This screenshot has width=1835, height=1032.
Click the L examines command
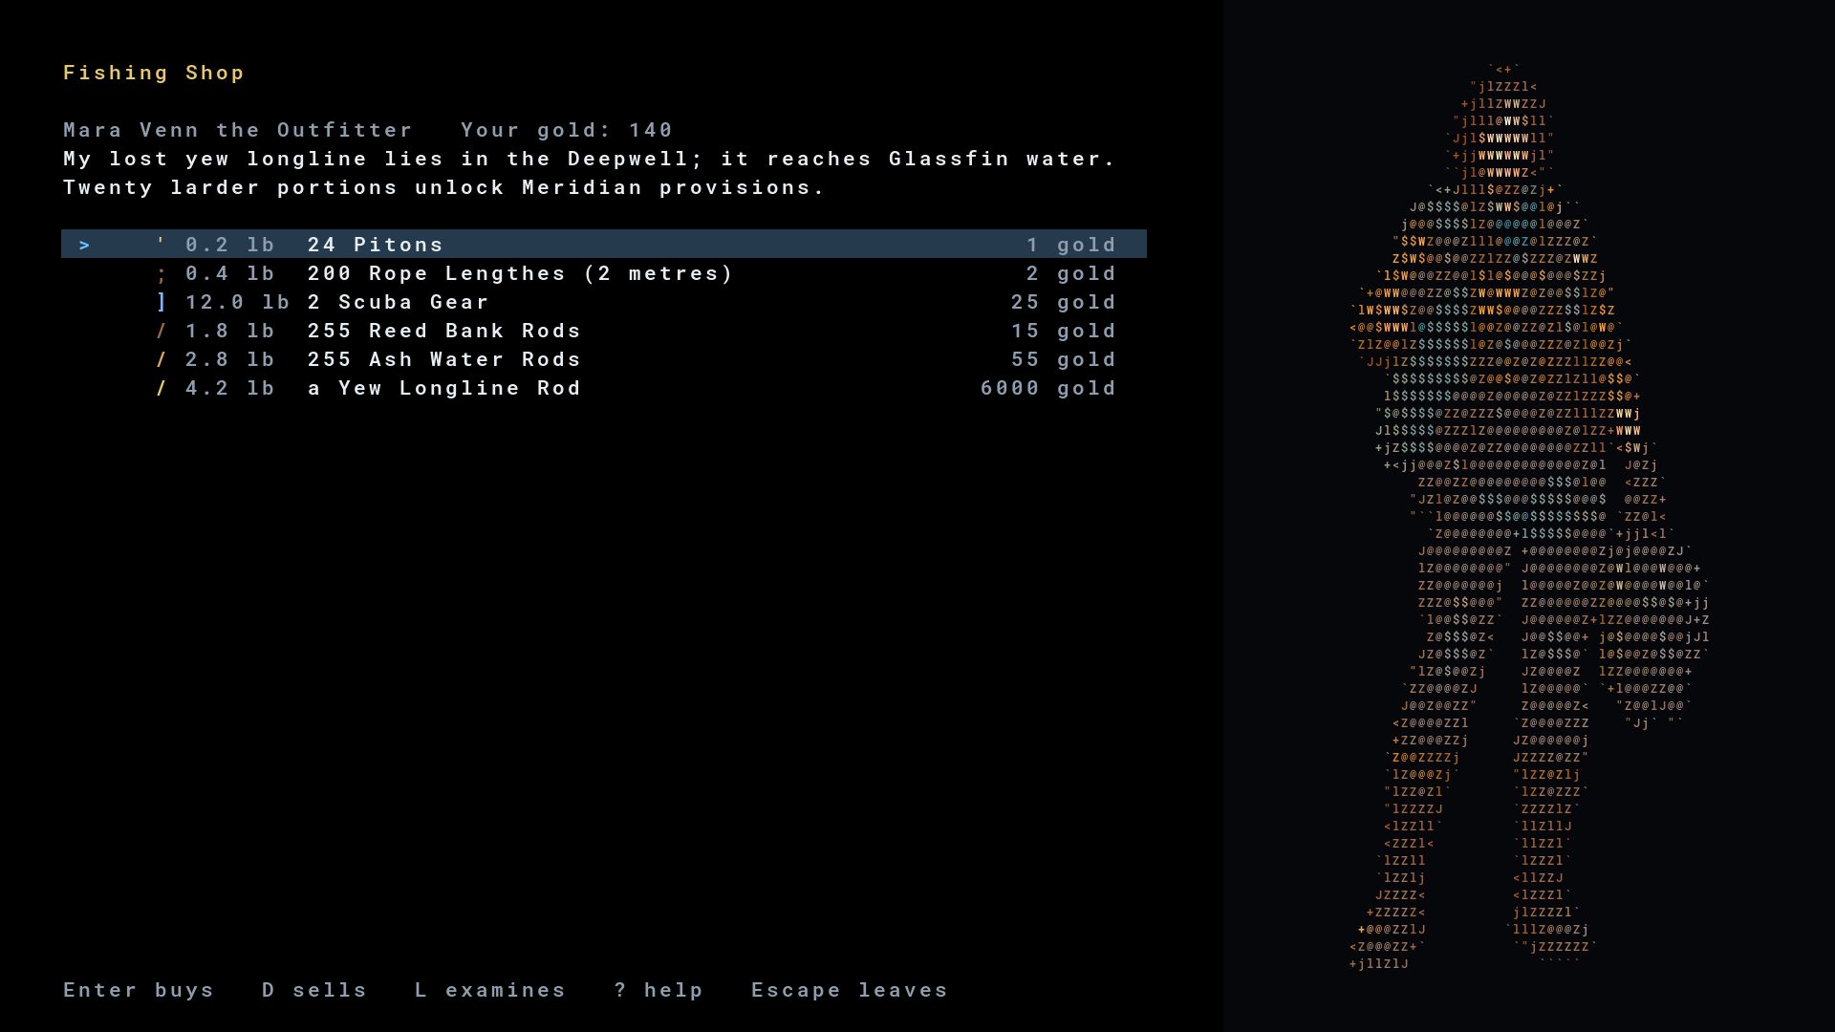tap(490, 990)
